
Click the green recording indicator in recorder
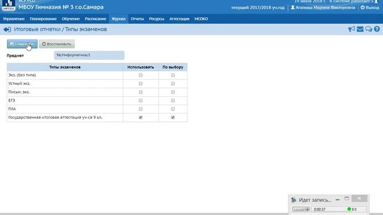[x=349, y=209]
